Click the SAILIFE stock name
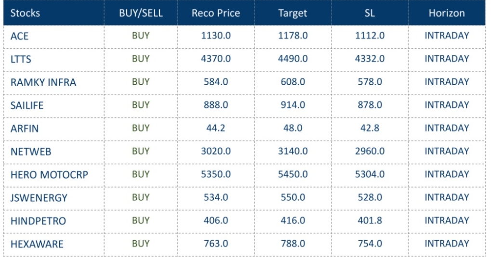491x257 pixels. (27, 105)
